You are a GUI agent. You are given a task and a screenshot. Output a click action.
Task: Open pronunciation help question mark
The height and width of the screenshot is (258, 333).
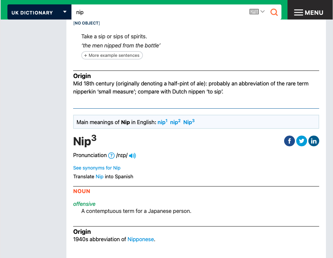(111, 155)
